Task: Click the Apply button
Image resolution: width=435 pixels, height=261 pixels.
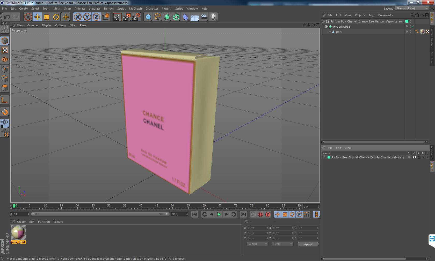Action: 308,244
